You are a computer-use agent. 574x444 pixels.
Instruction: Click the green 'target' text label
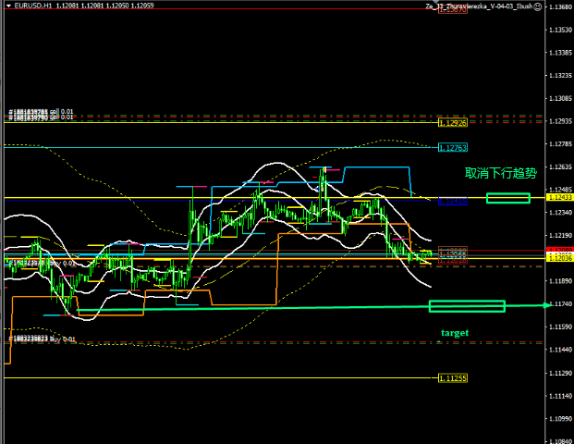[x=454, y=333]
